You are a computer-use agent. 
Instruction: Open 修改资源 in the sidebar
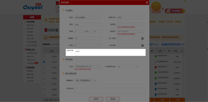30,74
